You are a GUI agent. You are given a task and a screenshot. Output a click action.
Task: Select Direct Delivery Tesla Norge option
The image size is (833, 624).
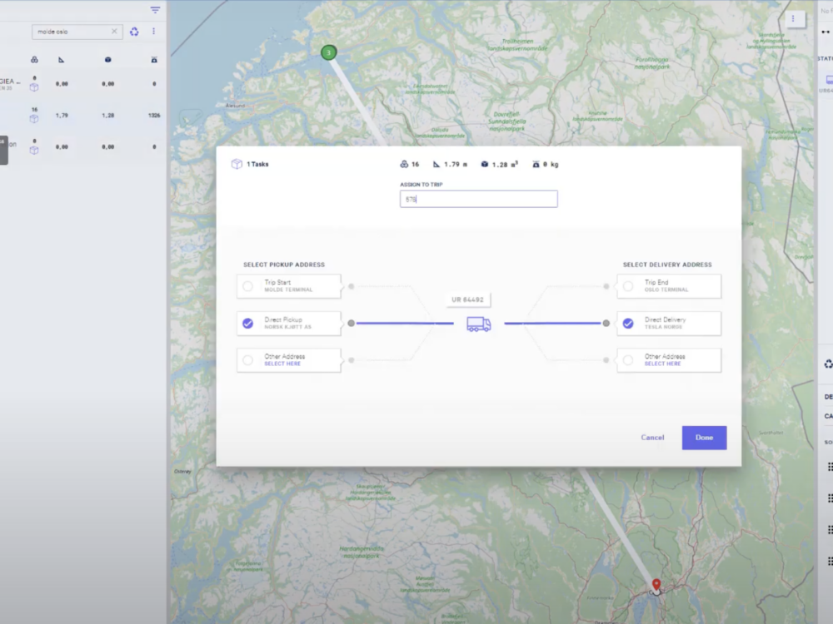(x=669, y=323)
